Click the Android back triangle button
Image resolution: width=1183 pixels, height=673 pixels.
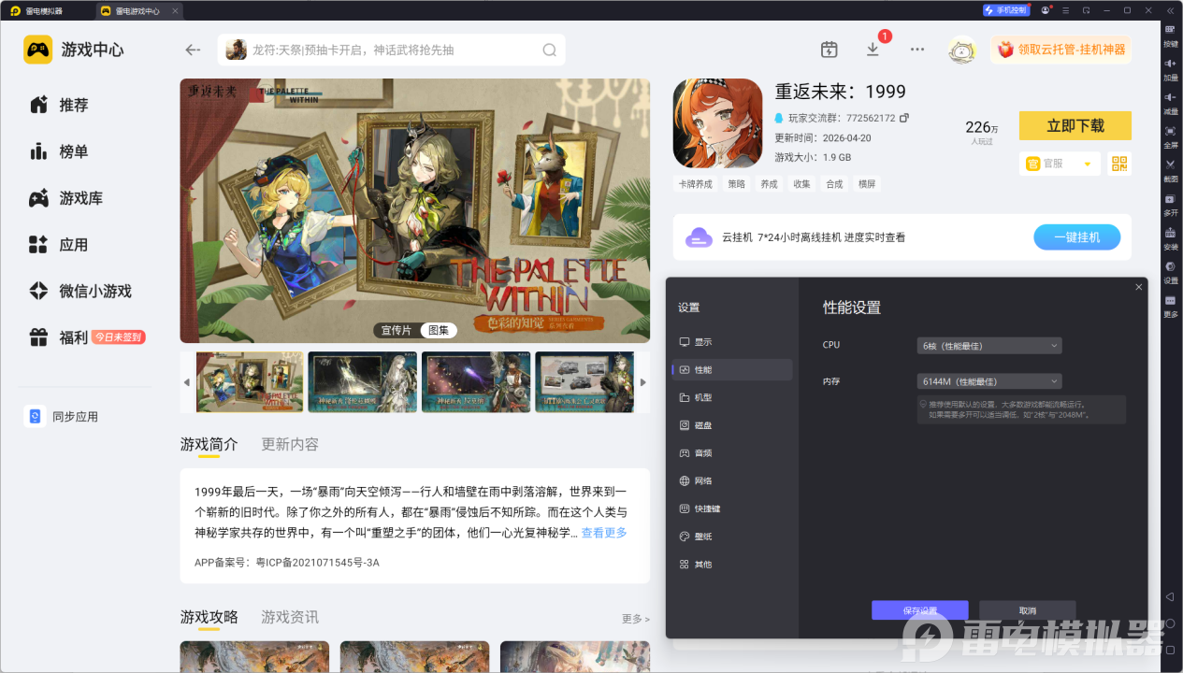pyautogui.click(x=1170, y=596)
